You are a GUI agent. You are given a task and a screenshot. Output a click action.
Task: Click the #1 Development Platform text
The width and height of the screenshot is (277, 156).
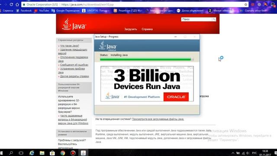[142, 97]
